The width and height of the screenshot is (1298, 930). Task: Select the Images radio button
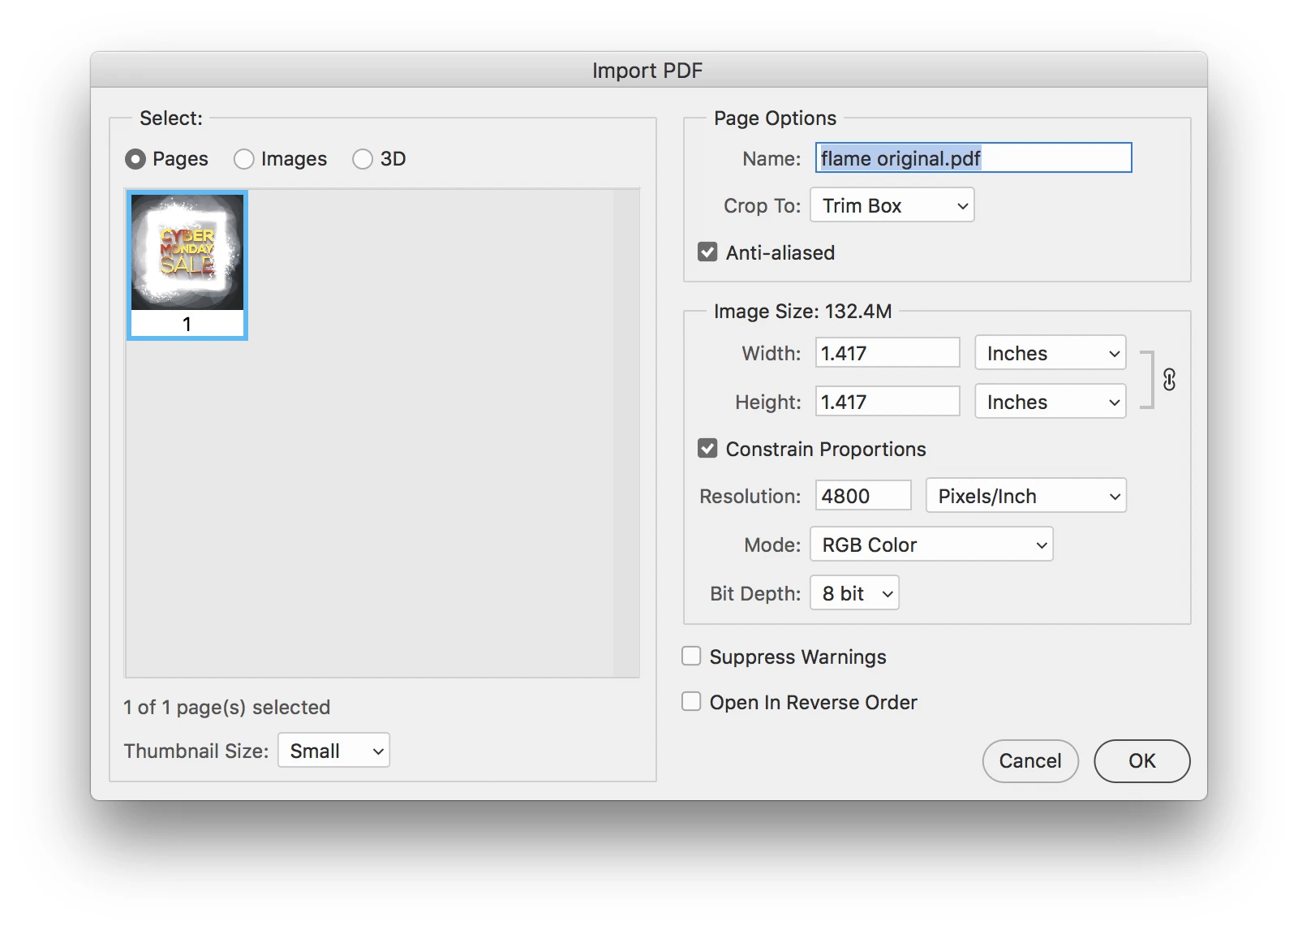(x=244, y=159)
